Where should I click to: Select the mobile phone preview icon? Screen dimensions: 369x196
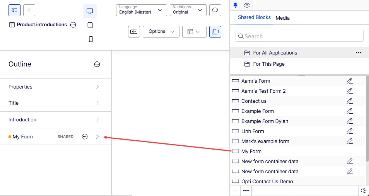(x=91, y=39)
